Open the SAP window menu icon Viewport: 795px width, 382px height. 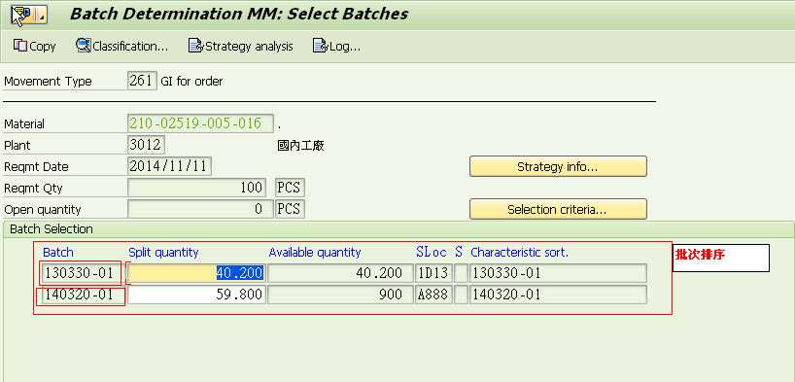29,16
